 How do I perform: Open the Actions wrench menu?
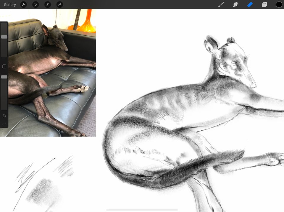pyautogui.click(x=23, y=4)
